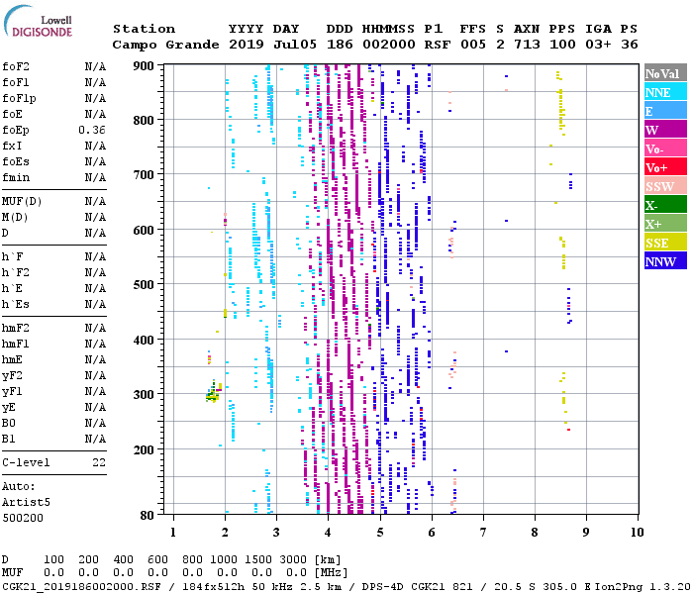Select the Vo- pink legend swatch

click(x=665, y=148)
